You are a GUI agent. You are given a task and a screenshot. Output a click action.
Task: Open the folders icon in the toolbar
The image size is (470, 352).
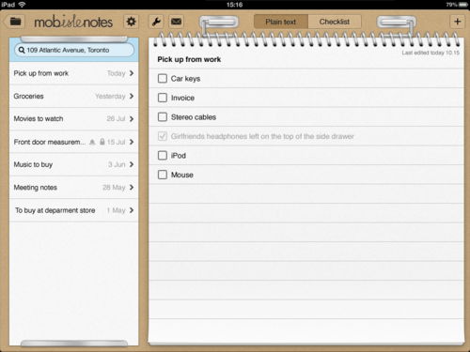pyautogui.click(x=15, y=22)
